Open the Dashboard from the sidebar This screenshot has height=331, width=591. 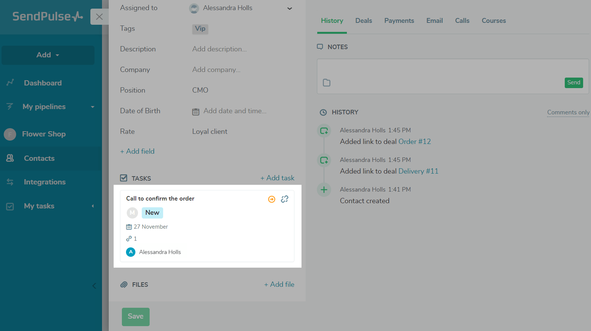[43, 83]
